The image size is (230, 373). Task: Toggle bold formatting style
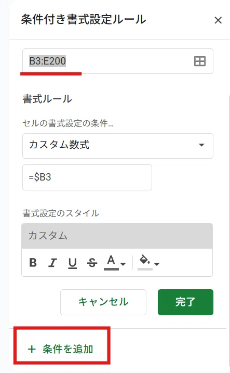point(33,263)
